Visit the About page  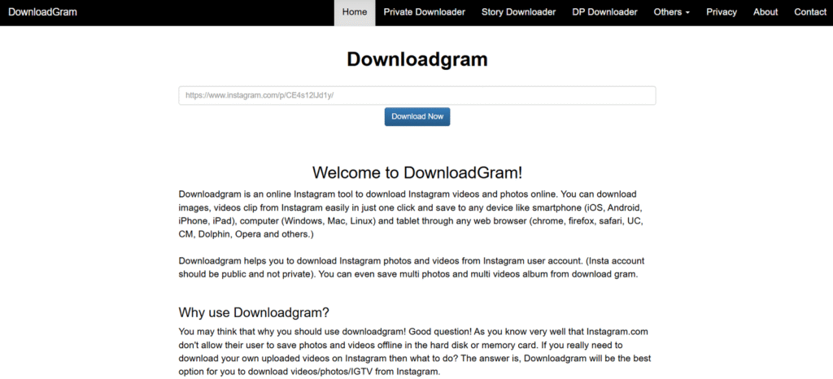765,12
